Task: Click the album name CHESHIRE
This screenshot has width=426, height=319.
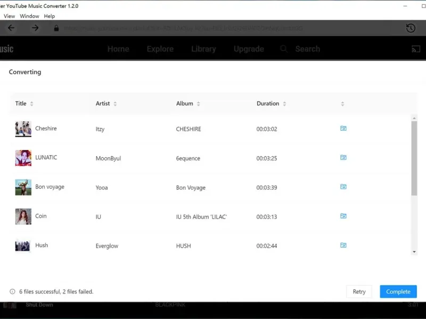Action: pos(189,129)
